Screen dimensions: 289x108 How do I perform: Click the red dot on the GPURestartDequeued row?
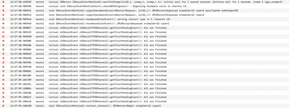3,24
